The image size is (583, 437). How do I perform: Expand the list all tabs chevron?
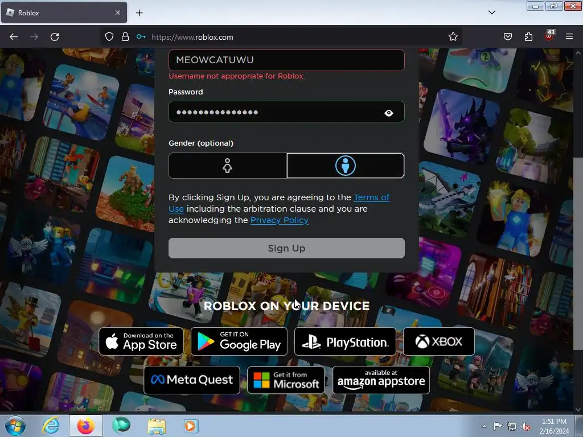click(492, 13)
